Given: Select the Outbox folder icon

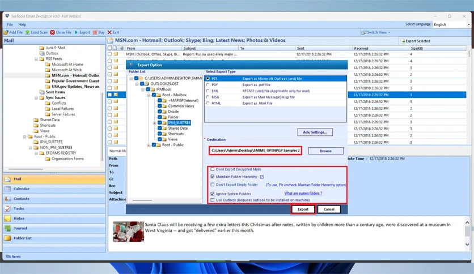Looking at the screenshot, I should [42, 53].
